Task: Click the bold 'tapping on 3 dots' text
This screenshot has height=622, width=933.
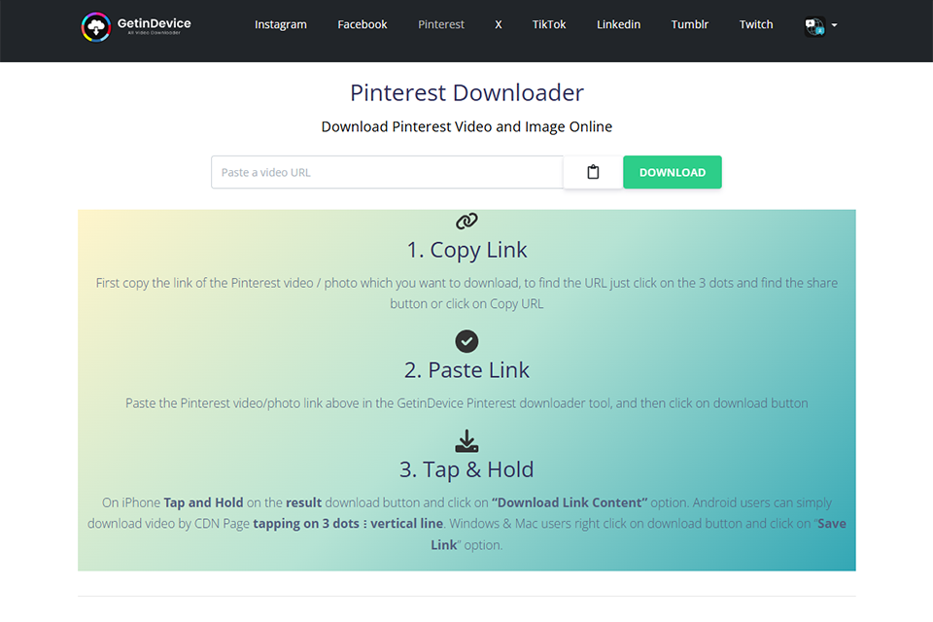Action: click(x=306, y=523)
